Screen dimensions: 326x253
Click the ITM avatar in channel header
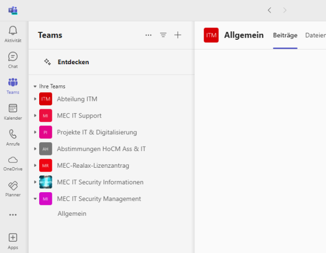[x=211, y=35]
